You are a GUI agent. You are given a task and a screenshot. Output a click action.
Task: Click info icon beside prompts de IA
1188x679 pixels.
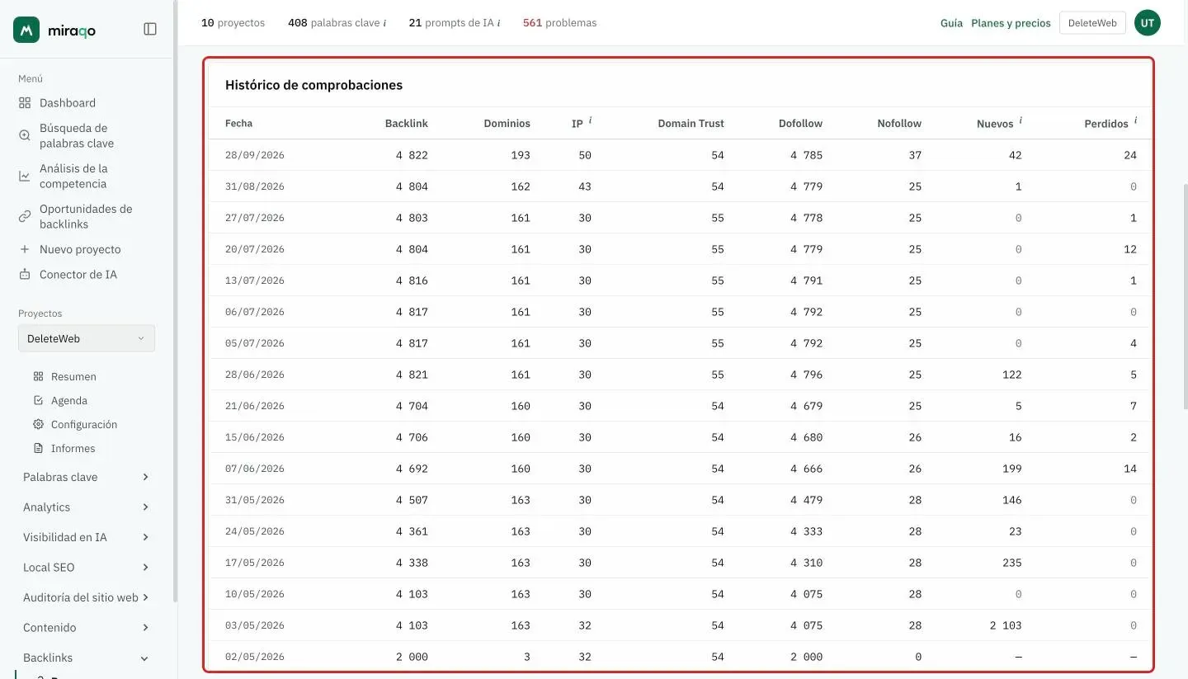click(498, 23)
